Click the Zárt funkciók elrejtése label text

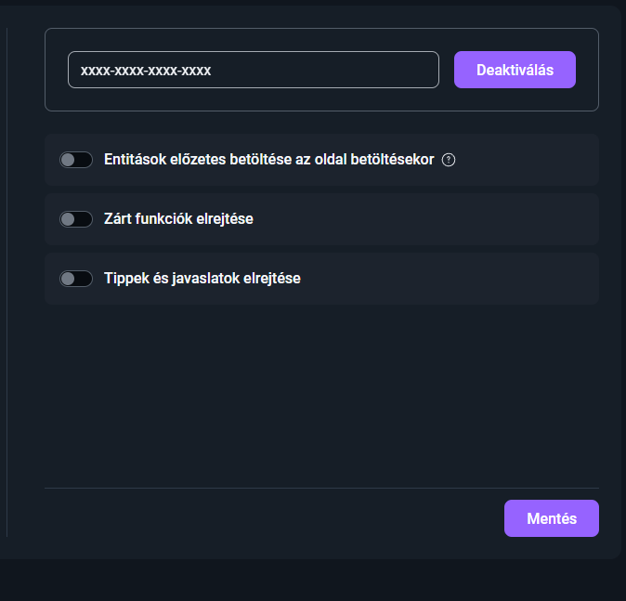pos(178,219)
